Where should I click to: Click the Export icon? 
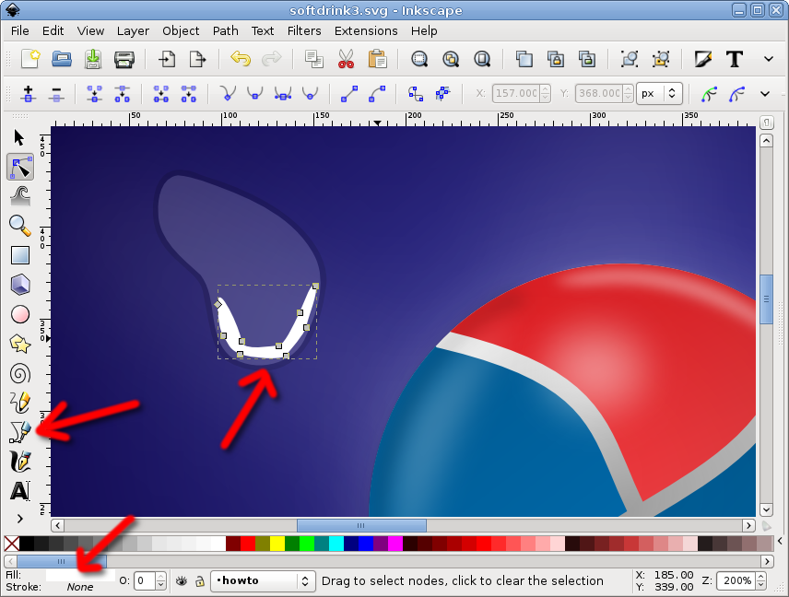198,59
